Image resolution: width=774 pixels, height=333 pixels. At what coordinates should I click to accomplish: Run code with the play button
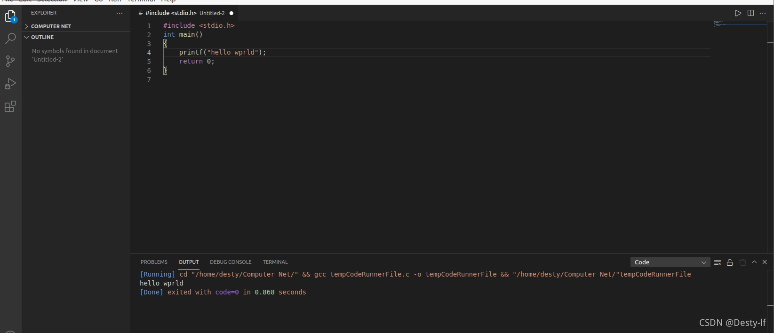pos(738,13)
